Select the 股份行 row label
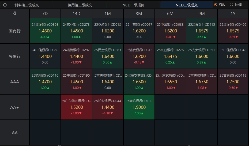Viewport: 249px width, 146px height. pyautogui.click(x=15, y=56)
